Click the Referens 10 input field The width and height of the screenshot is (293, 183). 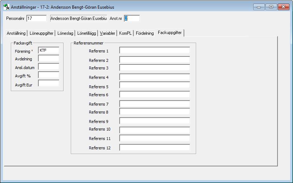[x=155, y=130]
